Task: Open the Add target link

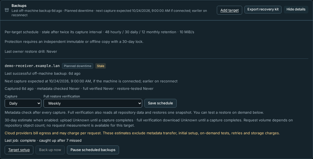Action: pos(229,10)
